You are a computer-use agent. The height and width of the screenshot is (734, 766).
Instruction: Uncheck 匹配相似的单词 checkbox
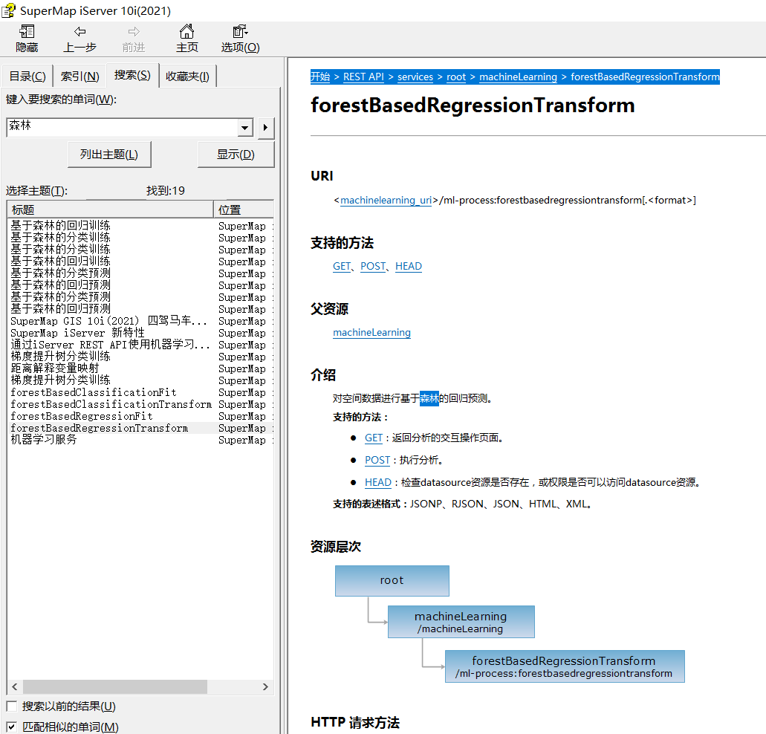(x=12, y=727)
